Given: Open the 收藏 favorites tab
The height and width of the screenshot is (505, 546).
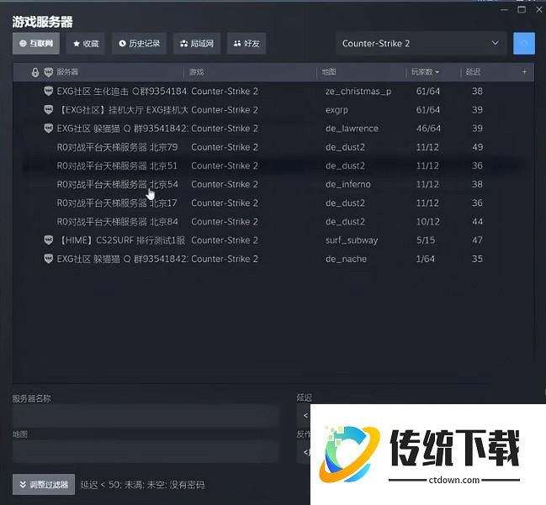Looking at the screenshot, I should pos(86,44).
